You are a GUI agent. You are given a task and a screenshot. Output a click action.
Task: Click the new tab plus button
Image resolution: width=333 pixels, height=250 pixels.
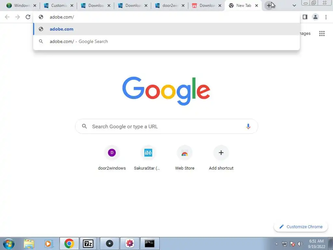click(x=269, y=6)
